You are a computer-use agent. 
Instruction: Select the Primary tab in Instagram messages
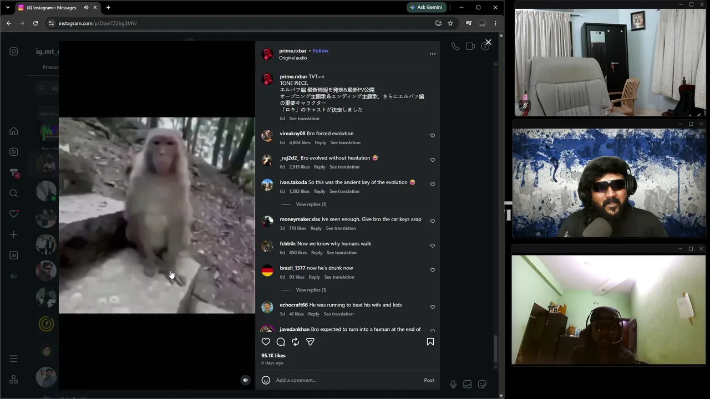pyautogui.click(x=50, y=68)
